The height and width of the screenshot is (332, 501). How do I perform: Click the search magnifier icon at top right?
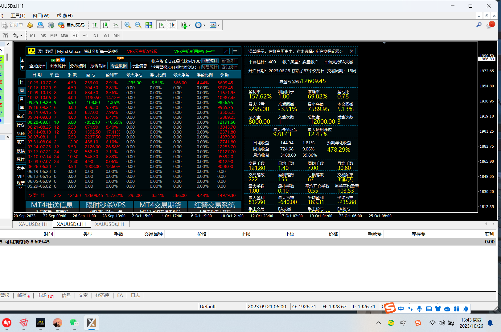479,25
